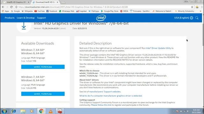
Task: Click the page vertical scrollbar
Action: [x=203, y=35]
